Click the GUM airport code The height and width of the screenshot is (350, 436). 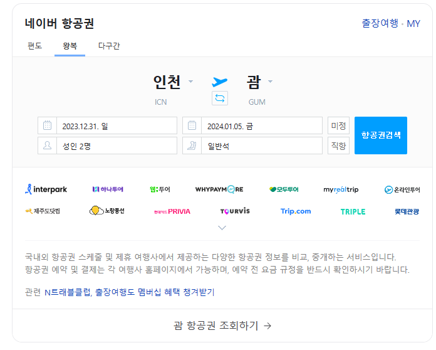point(257,102)
